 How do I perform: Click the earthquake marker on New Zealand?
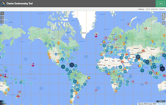click(18, 96)
